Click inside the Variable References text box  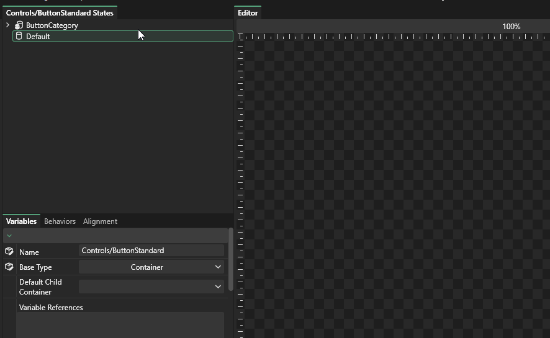point(121,324)
